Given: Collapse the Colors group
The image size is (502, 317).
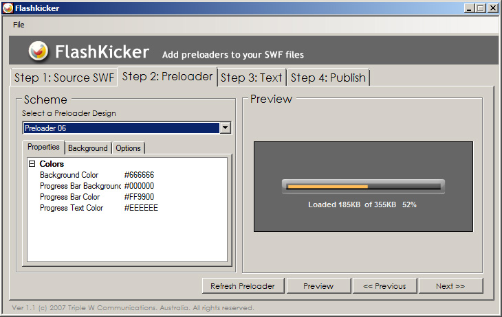Looking at the screenshot, I should tap(32, 163).
